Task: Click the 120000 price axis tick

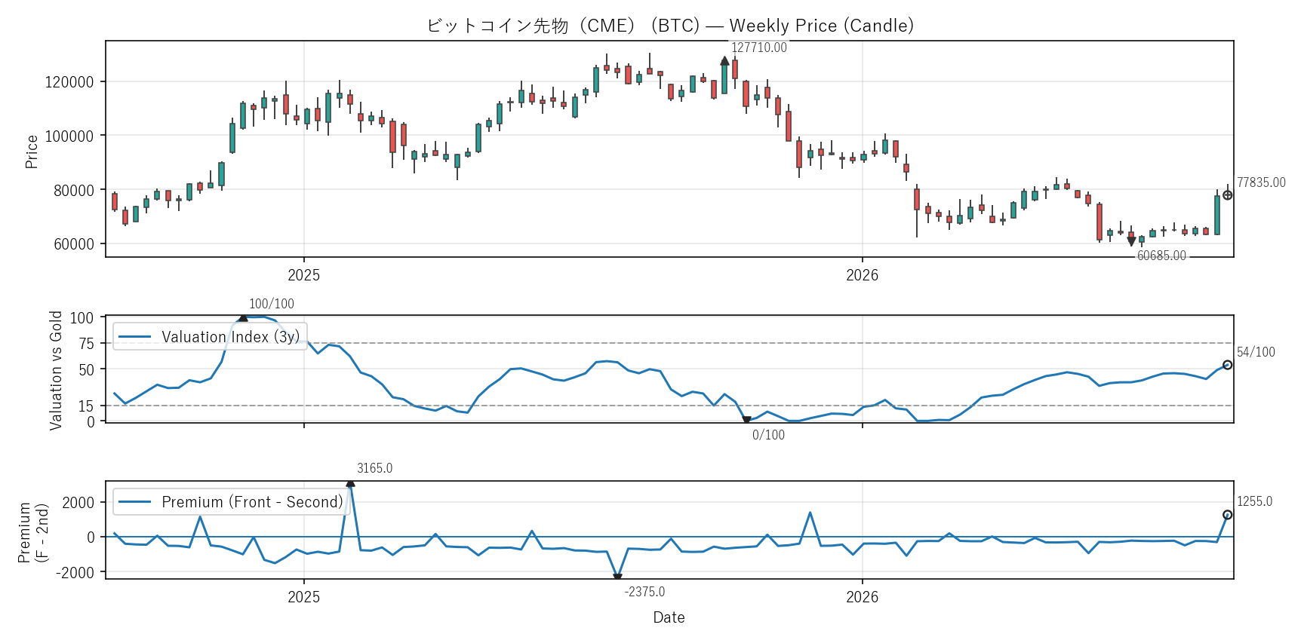Action: [69, 82]
